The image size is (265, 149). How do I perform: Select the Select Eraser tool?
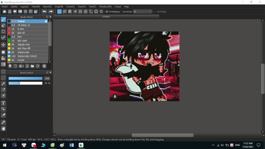3,96
